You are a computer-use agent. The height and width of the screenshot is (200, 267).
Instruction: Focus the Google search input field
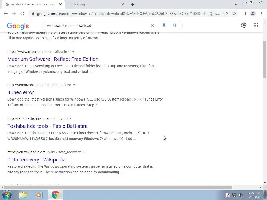point(97,26)
